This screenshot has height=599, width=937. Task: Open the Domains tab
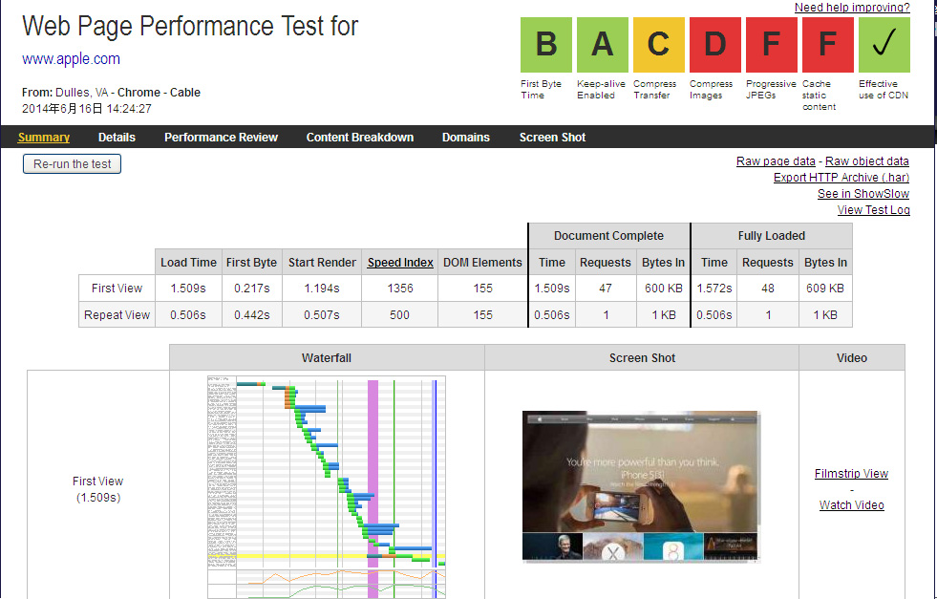(x=465, y=137)
